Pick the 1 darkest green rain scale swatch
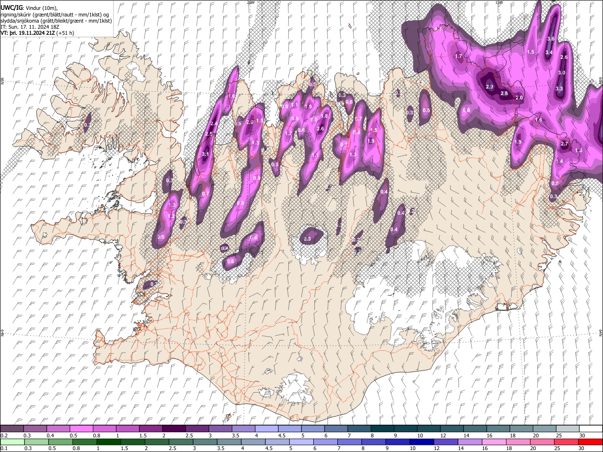 tap(108, 442)
